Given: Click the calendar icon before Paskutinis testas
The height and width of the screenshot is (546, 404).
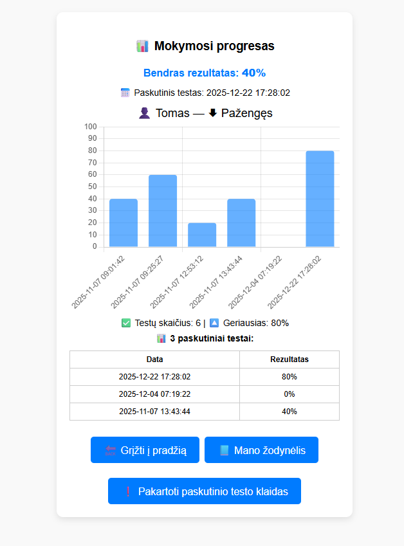Looking at the screenshot, I should click(x=125, y=93).
